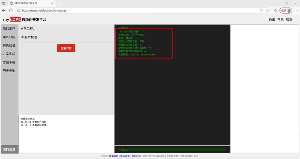Open the favorites list icon
This screenshot has width=300, height=159.
[275, 11]
